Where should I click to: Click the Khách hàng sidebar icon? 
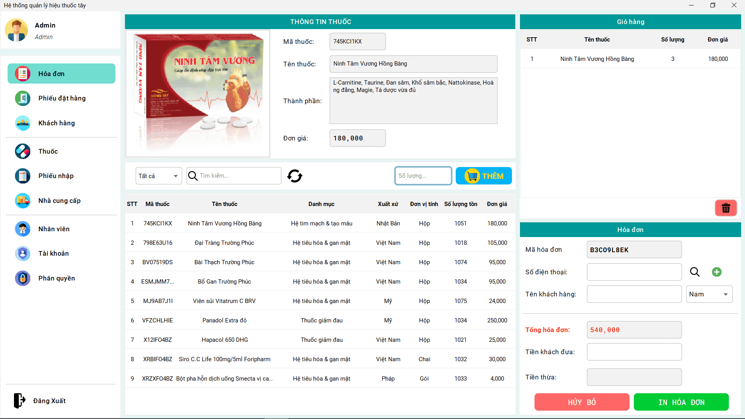coord(23,123)
